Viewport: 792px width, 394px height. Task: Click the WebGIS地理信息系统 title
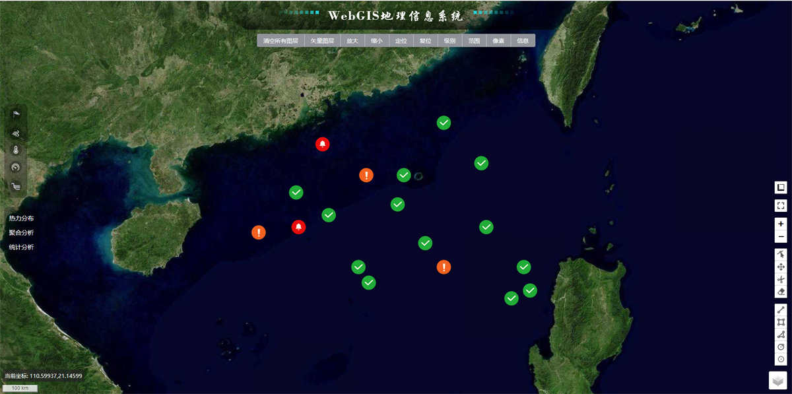pyautogui.click(x=395, y=15)
